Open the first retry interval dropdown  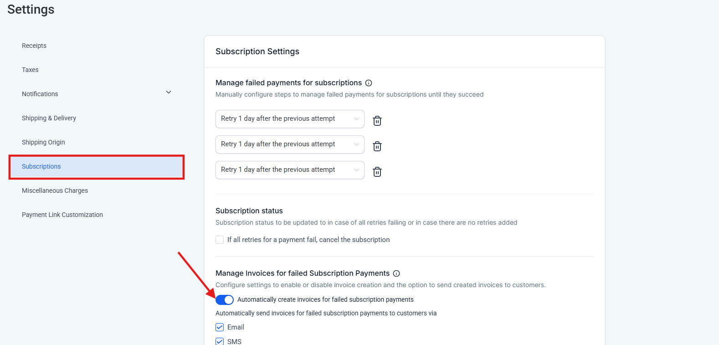click(x=290, y=119)
